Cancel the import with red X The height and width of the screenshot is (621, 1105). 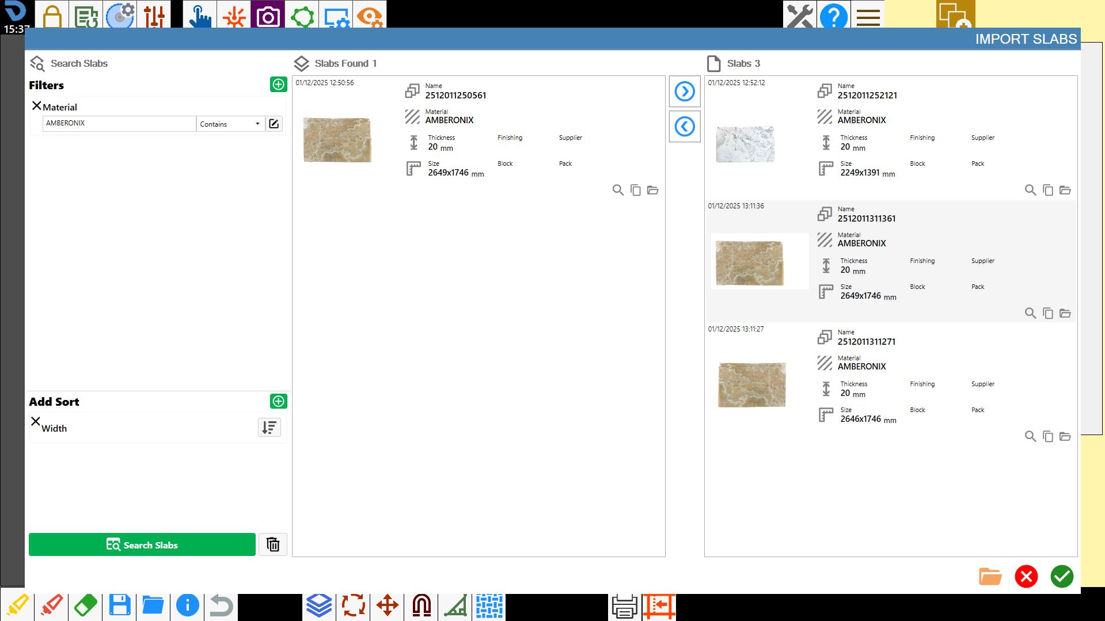[1026, 576]
